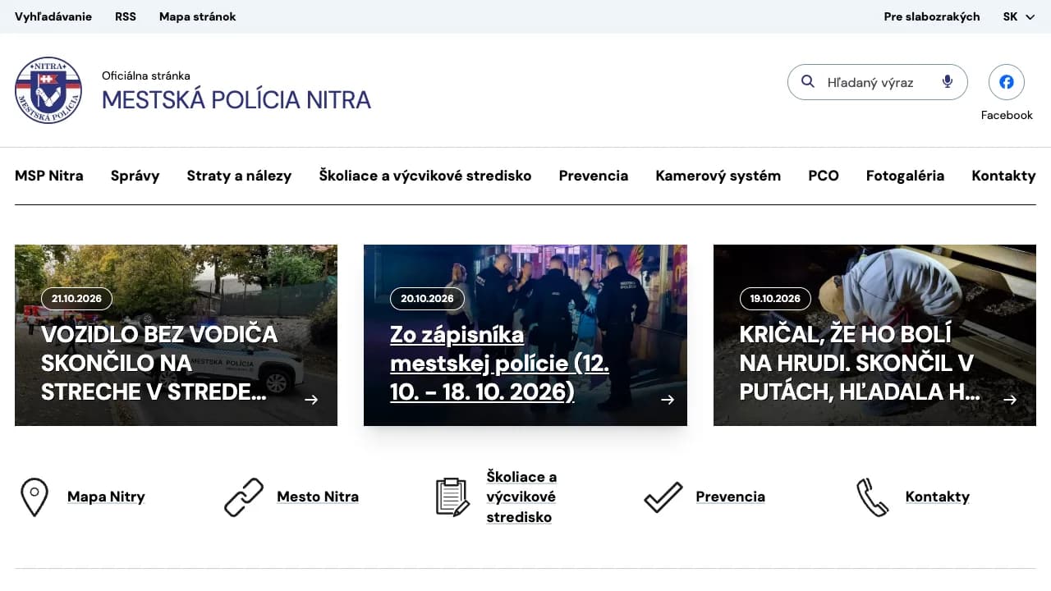
Task: Open the Správy menu item
Action: (135, 176)
